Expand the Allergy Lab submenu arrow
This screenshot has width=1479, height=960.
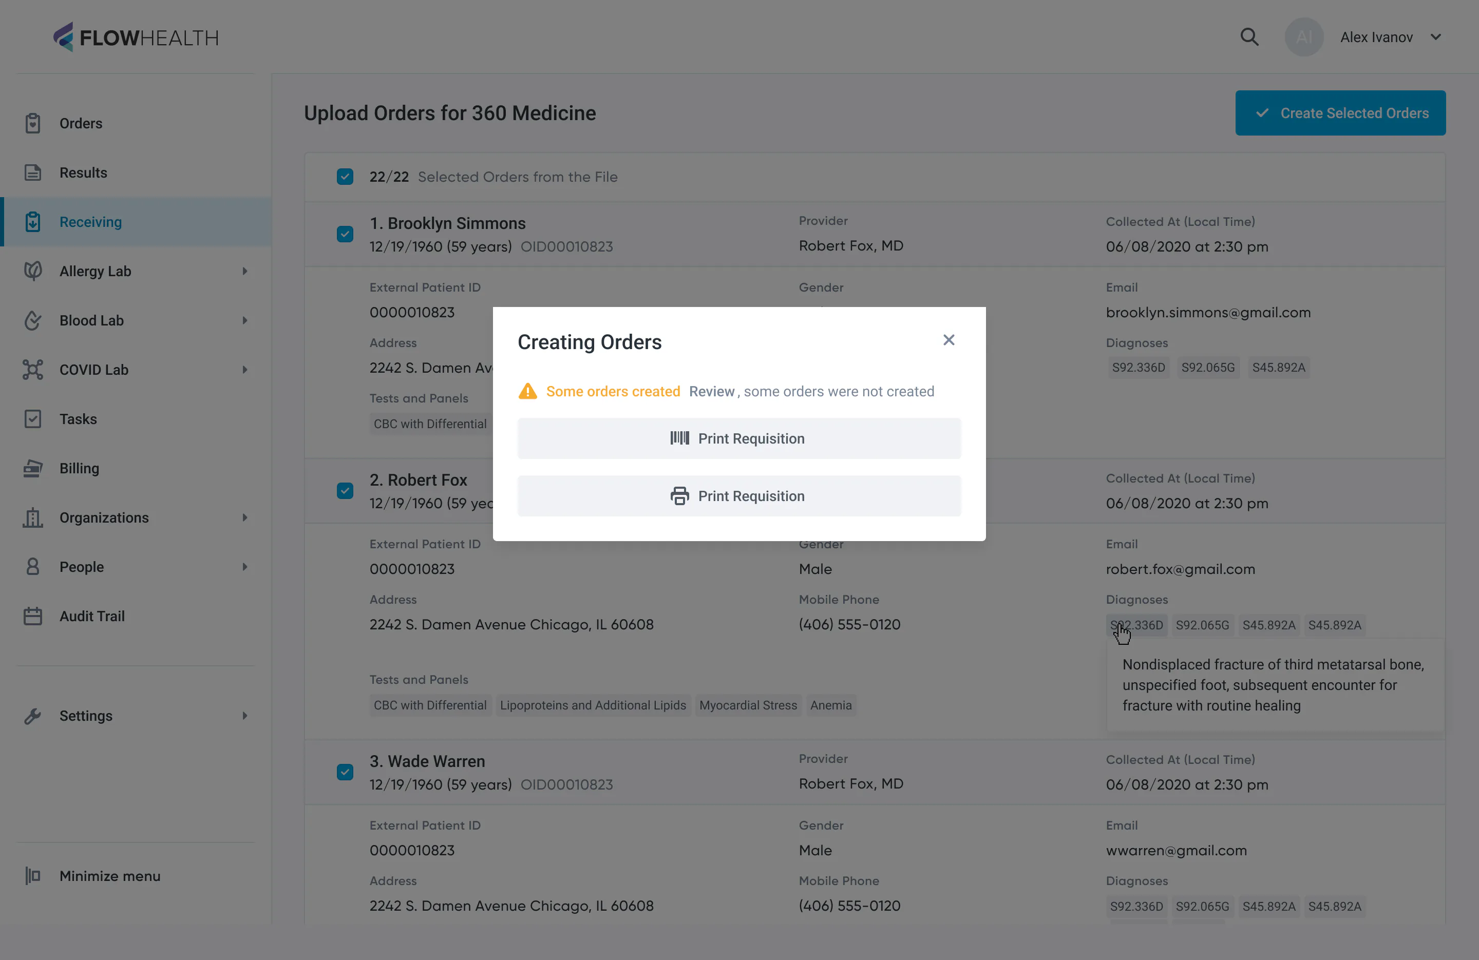click(245, 271)
